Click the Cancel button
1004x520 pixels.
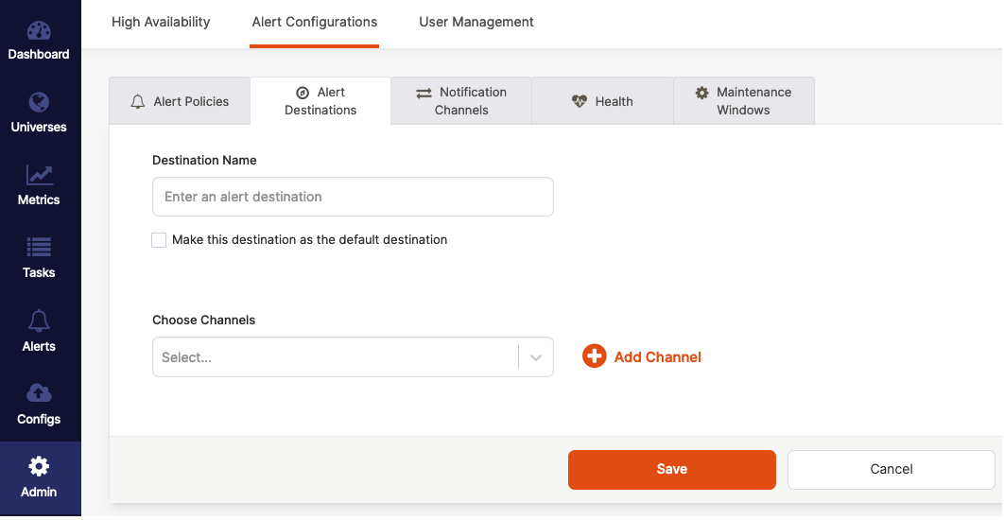pos(891,469)
